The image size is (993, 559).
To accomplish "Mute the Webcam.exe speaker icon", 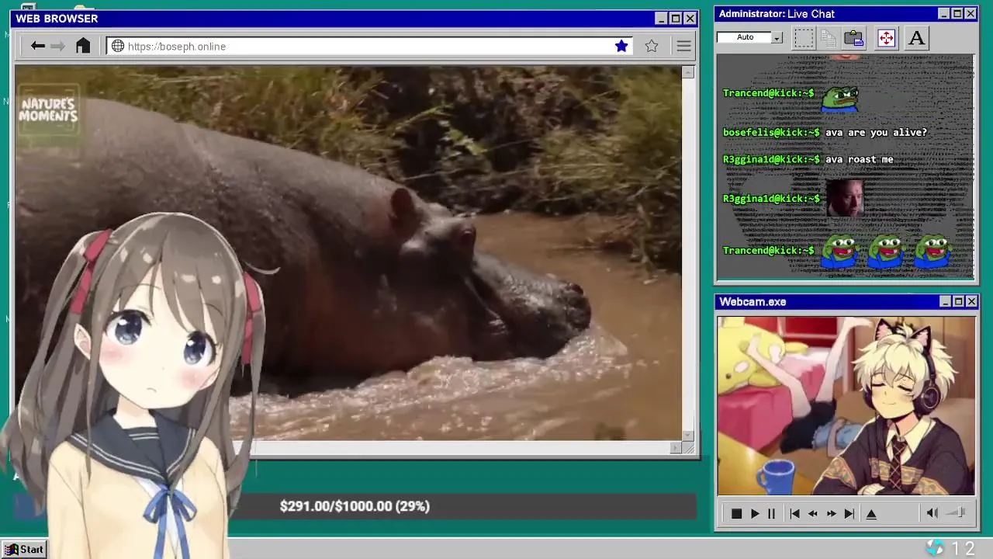I will [932, 513].
